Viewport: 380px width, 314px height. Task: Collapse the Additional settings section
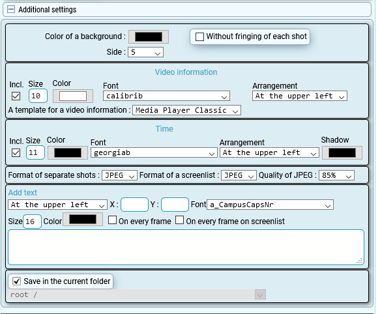10,10
